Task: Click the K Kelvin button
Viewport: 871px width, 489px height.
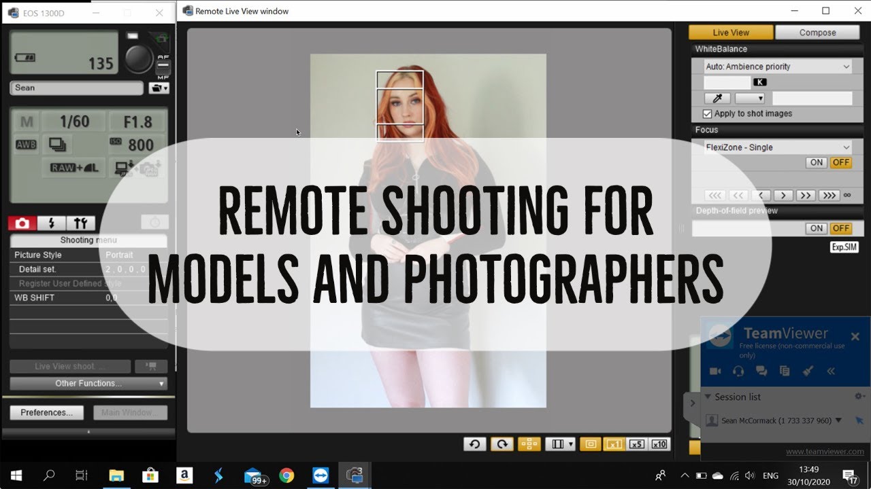Action: click(x=760, y=82)
